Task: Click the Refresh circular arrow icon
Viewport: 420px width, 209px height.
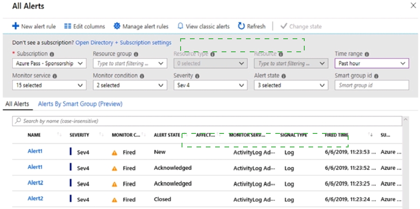Action: [241, 26]
